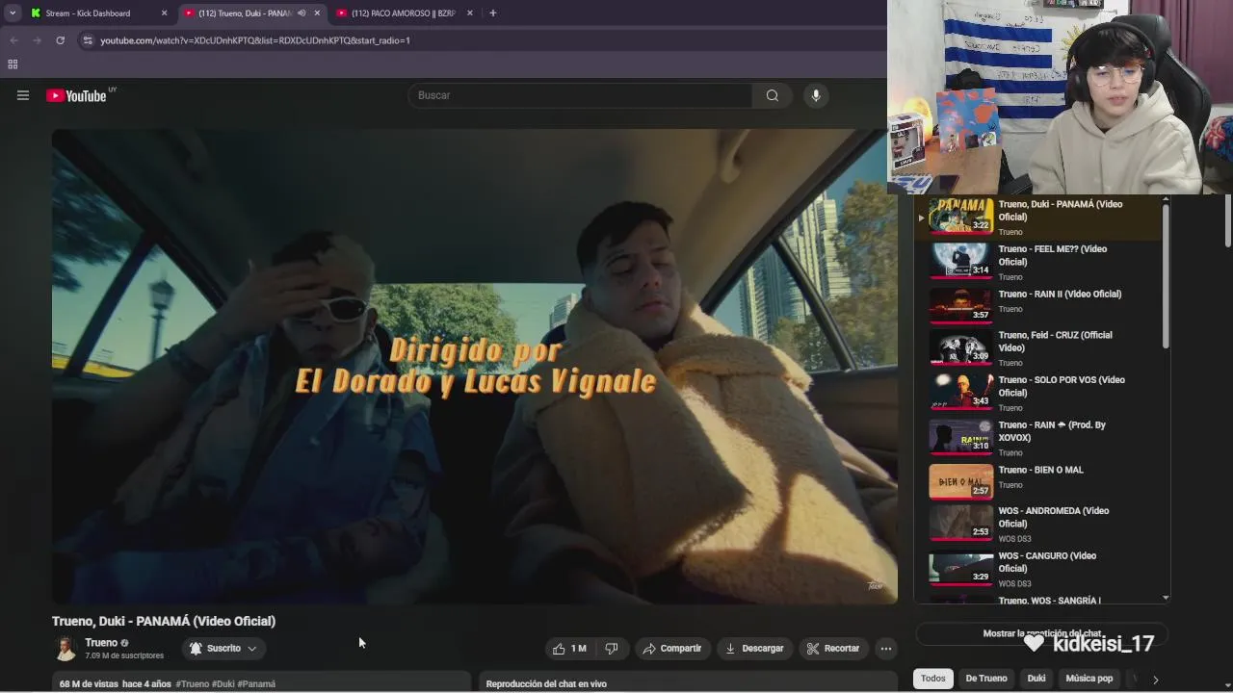Play Trueno - FEEL ME?? thumbnail
The height and width of the screenshot is (693, 1233).
point(960,261)
